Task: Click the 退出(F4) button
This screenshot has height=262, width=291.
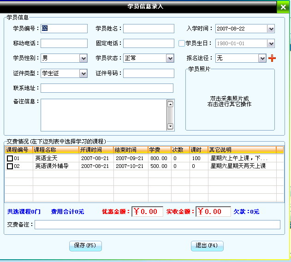Action: 207,245
